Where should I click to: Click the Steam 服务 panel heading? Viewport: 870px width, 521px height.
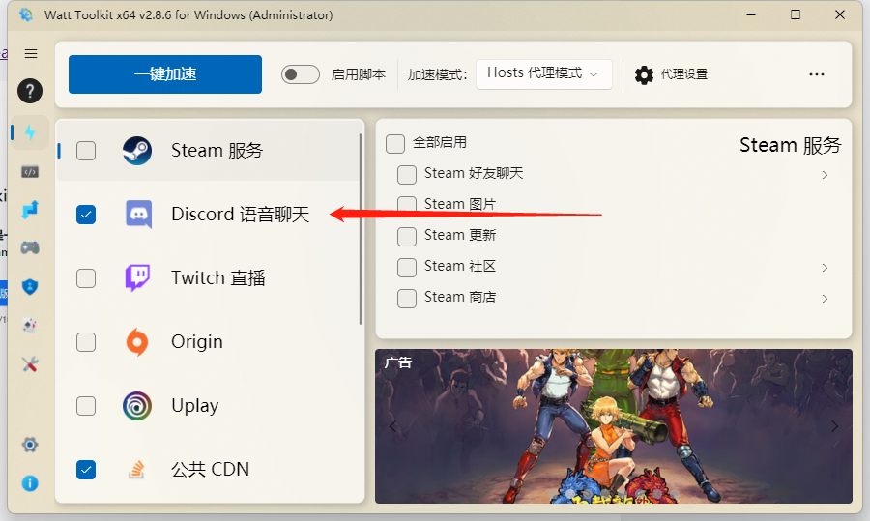coord(790,145)
